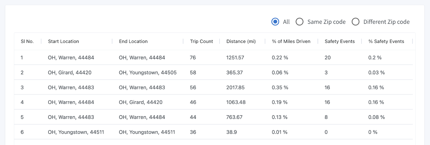Click row 3 end location OH, Warren, 44483
The image size is (430, 145).
(142, 88)
